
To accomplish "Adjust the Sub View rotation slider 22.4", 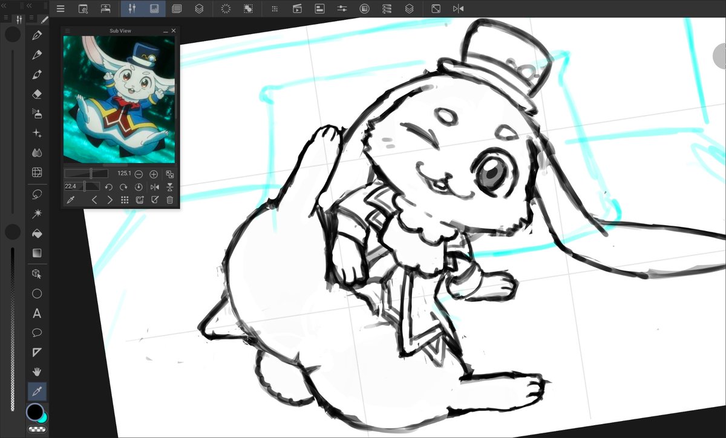I will [x=83, y=186].
